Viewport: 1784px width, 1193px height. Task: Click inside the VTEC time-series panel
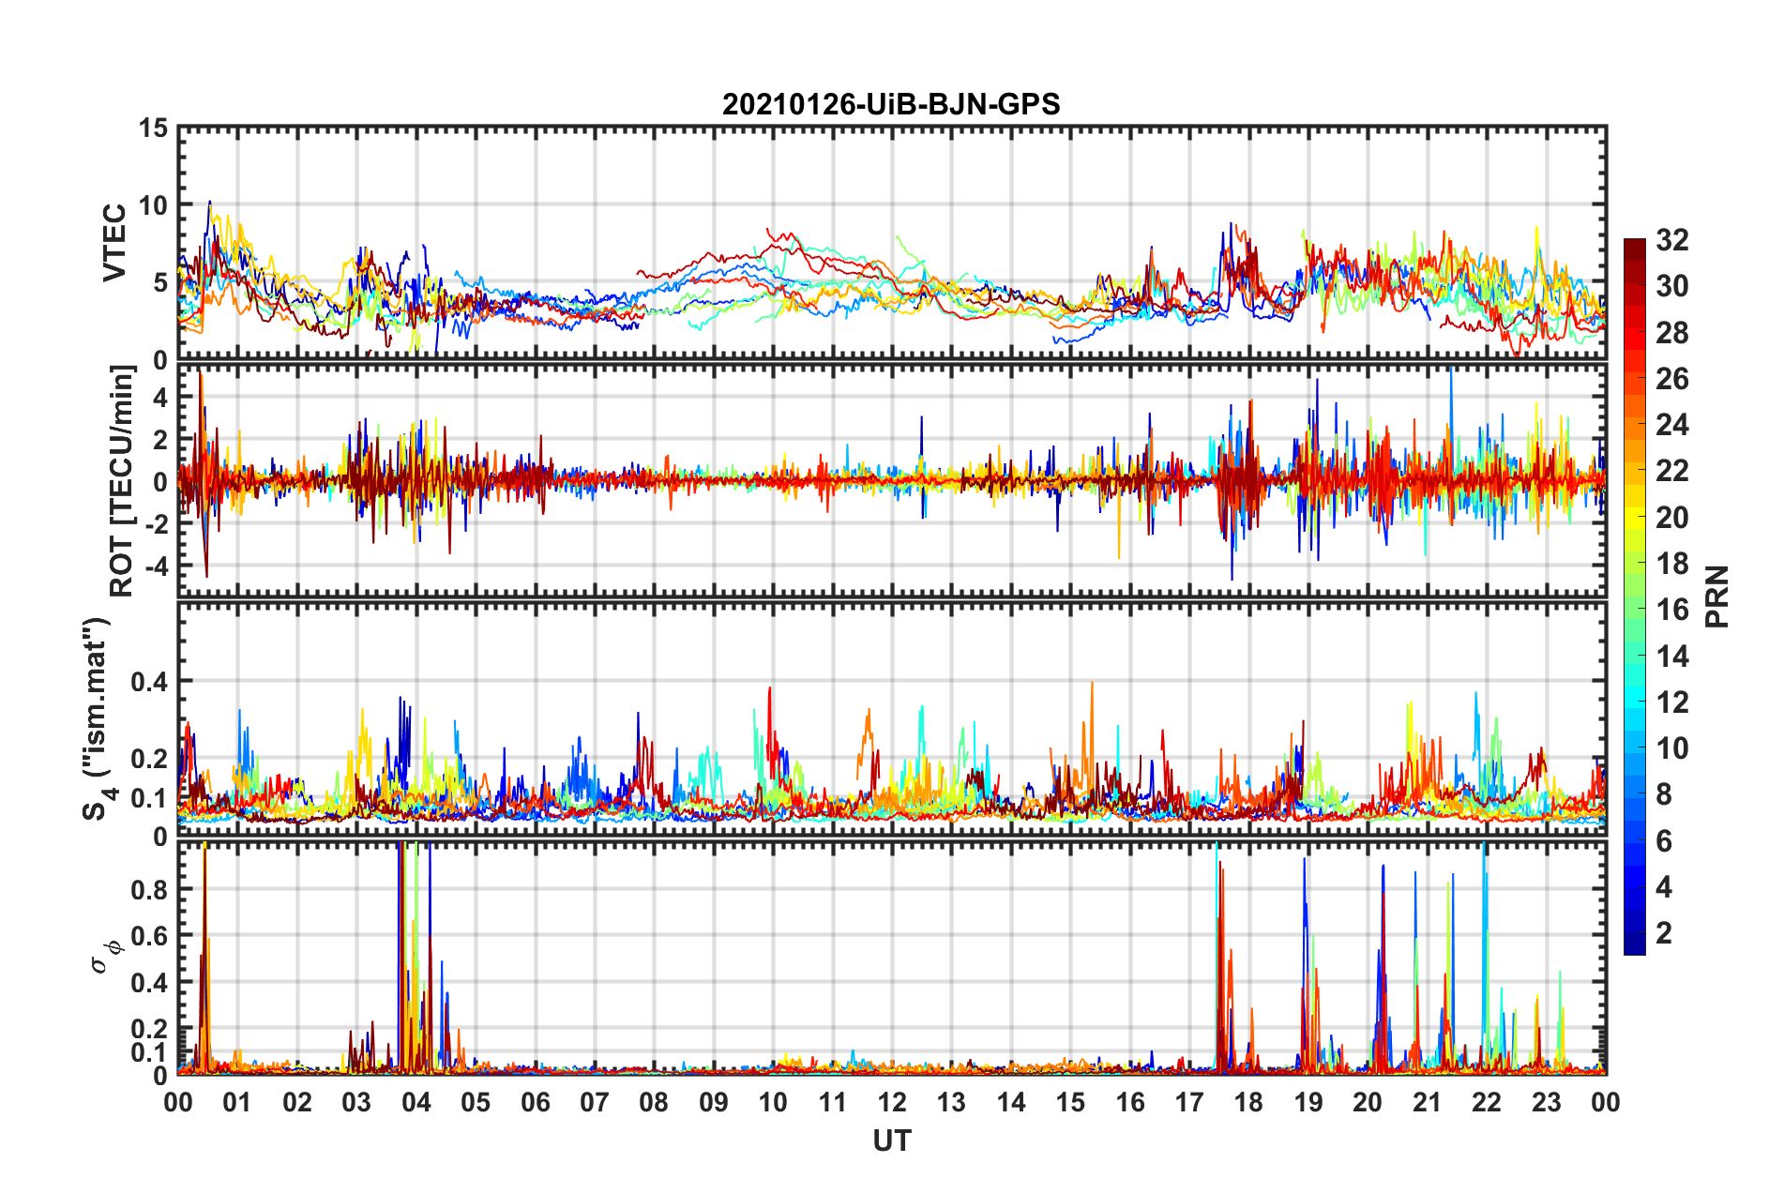tap(892, 244)
